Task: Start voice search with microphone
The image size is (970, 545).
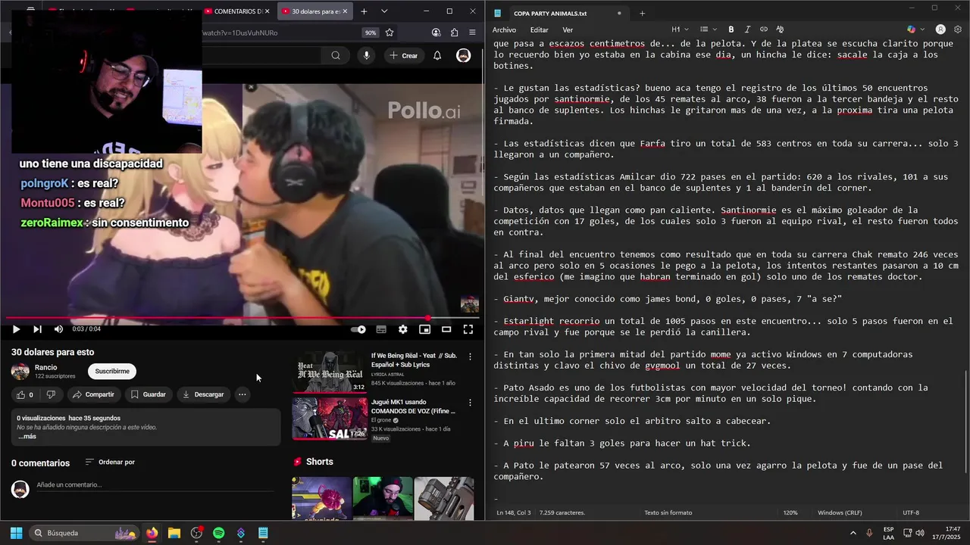Action: (x=367, y=55)
